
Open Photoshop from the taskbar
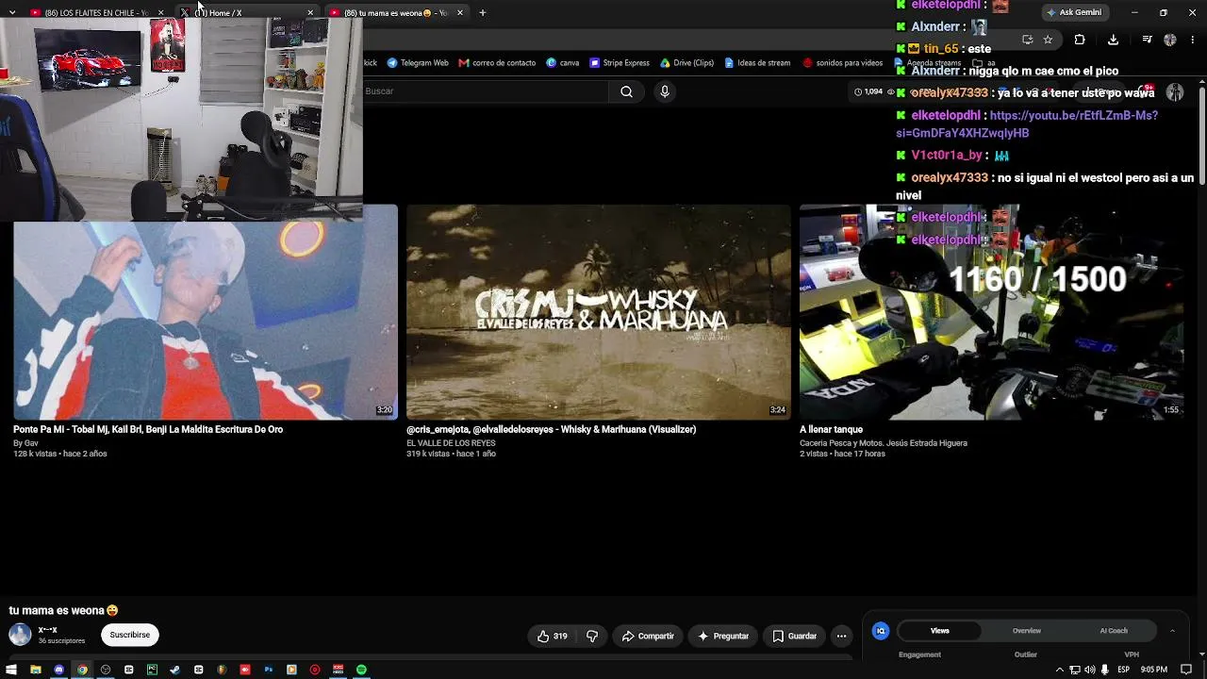coord(269,670)
